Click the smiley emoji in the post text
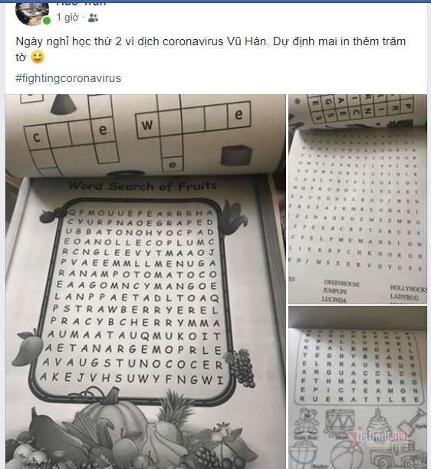431x469 pixels. pos(38,57)
